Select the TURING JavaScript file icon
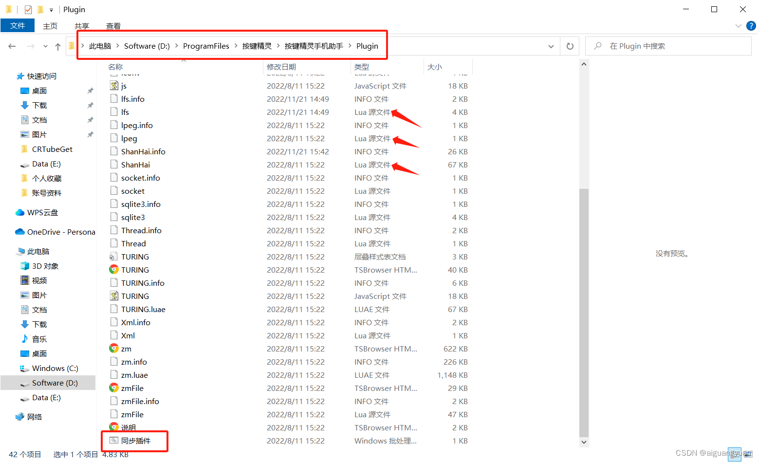 point(114,296)
